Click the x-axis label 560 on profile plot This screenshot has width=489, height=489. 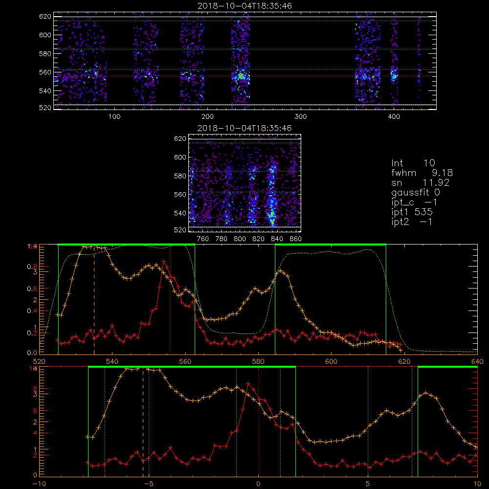click(185, 362)
